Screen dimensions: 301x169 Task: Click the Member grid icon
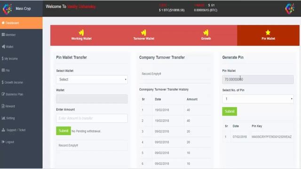pyautogui.click(x=3, y=34)
